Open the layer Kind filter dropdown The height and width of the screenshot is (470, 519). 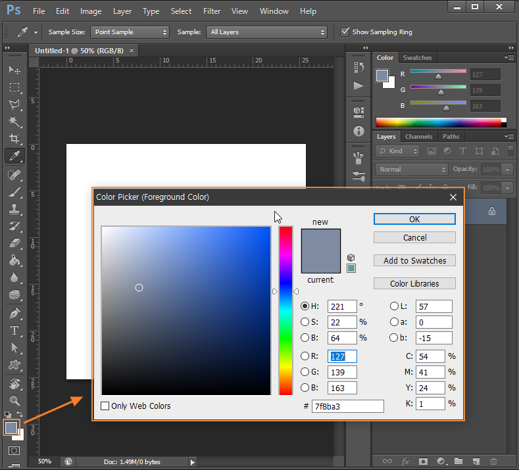click(x=397, y=151)
